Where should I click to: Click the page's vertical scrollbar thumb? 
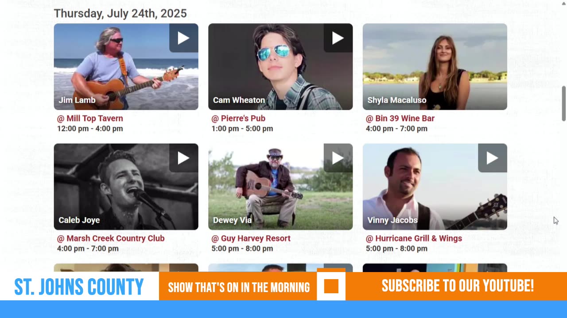pyautogui.click(x=564, y=103)
